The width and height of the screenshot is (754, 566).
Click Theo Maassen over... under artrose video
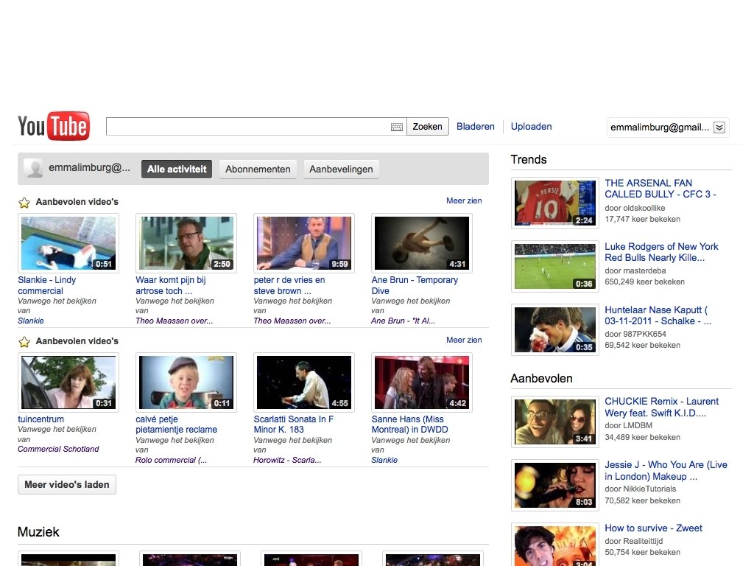coord(174,321)
